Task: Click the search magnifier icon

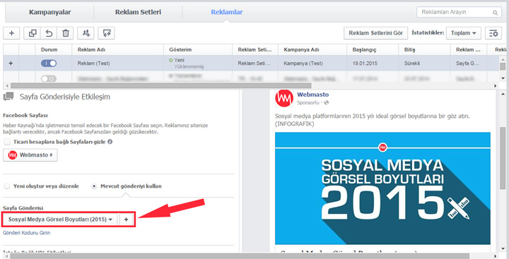Action: (x=495, y=13)
